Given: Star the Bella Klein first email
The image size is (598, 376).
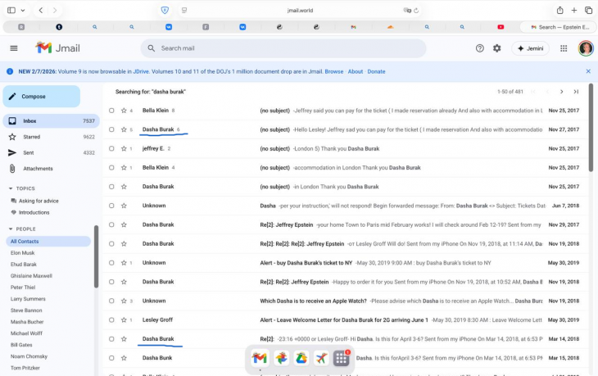Looking at the screenshot, I should (x=124, y=111).
